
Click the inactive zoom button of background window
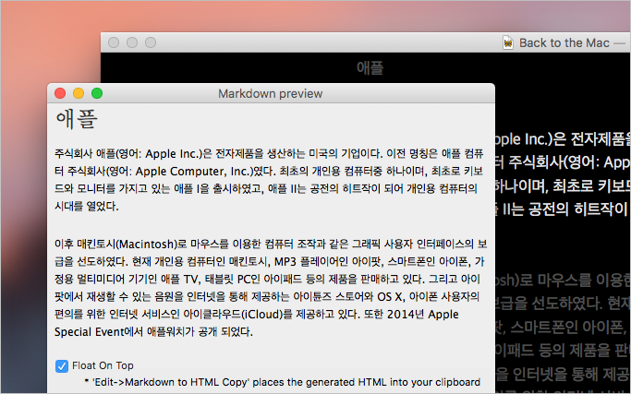pos(151,42)
